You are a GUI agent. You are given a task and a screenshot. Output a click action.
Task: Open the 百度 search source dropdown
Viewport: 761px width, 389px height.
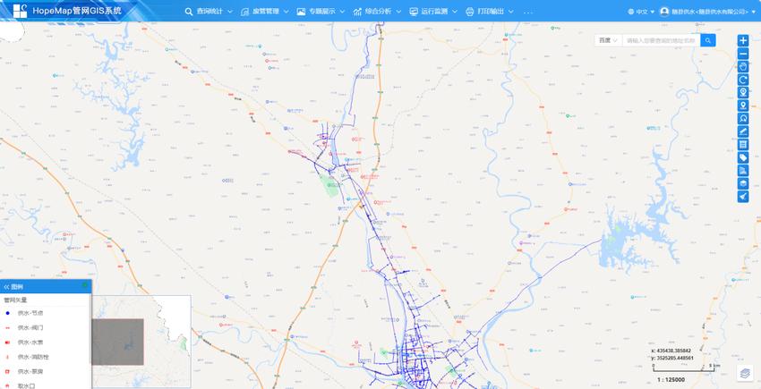(609, 40)
